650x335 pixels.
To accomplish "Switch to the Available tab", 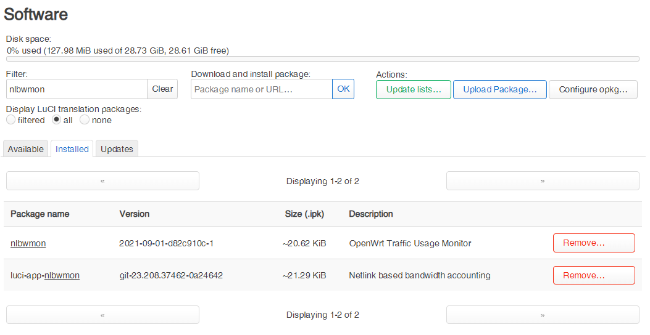I will pos(26,149).
